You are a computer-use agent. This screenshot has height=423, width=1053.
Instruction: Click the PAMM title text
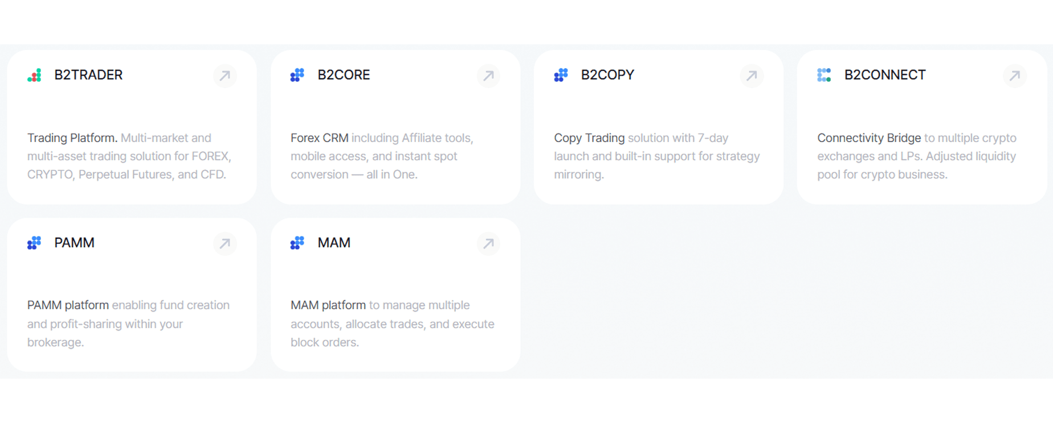pyautogui.click(x=74, y=243)
